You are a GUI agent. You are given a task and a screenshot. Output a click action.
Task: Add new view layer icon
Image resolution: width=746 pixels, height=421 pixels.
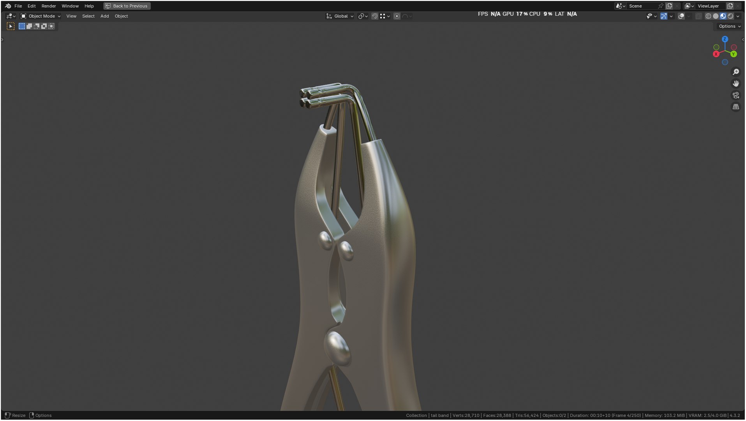730,6
